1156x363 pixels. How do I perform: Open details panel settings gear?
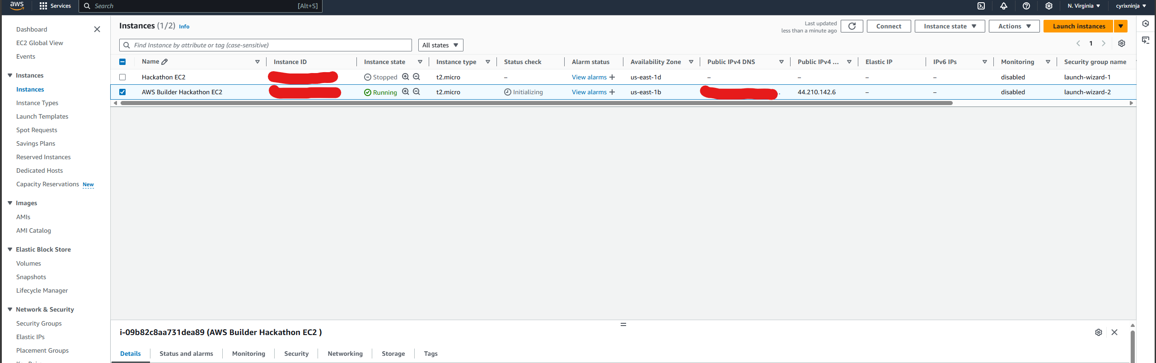(x=1099, y=332)
